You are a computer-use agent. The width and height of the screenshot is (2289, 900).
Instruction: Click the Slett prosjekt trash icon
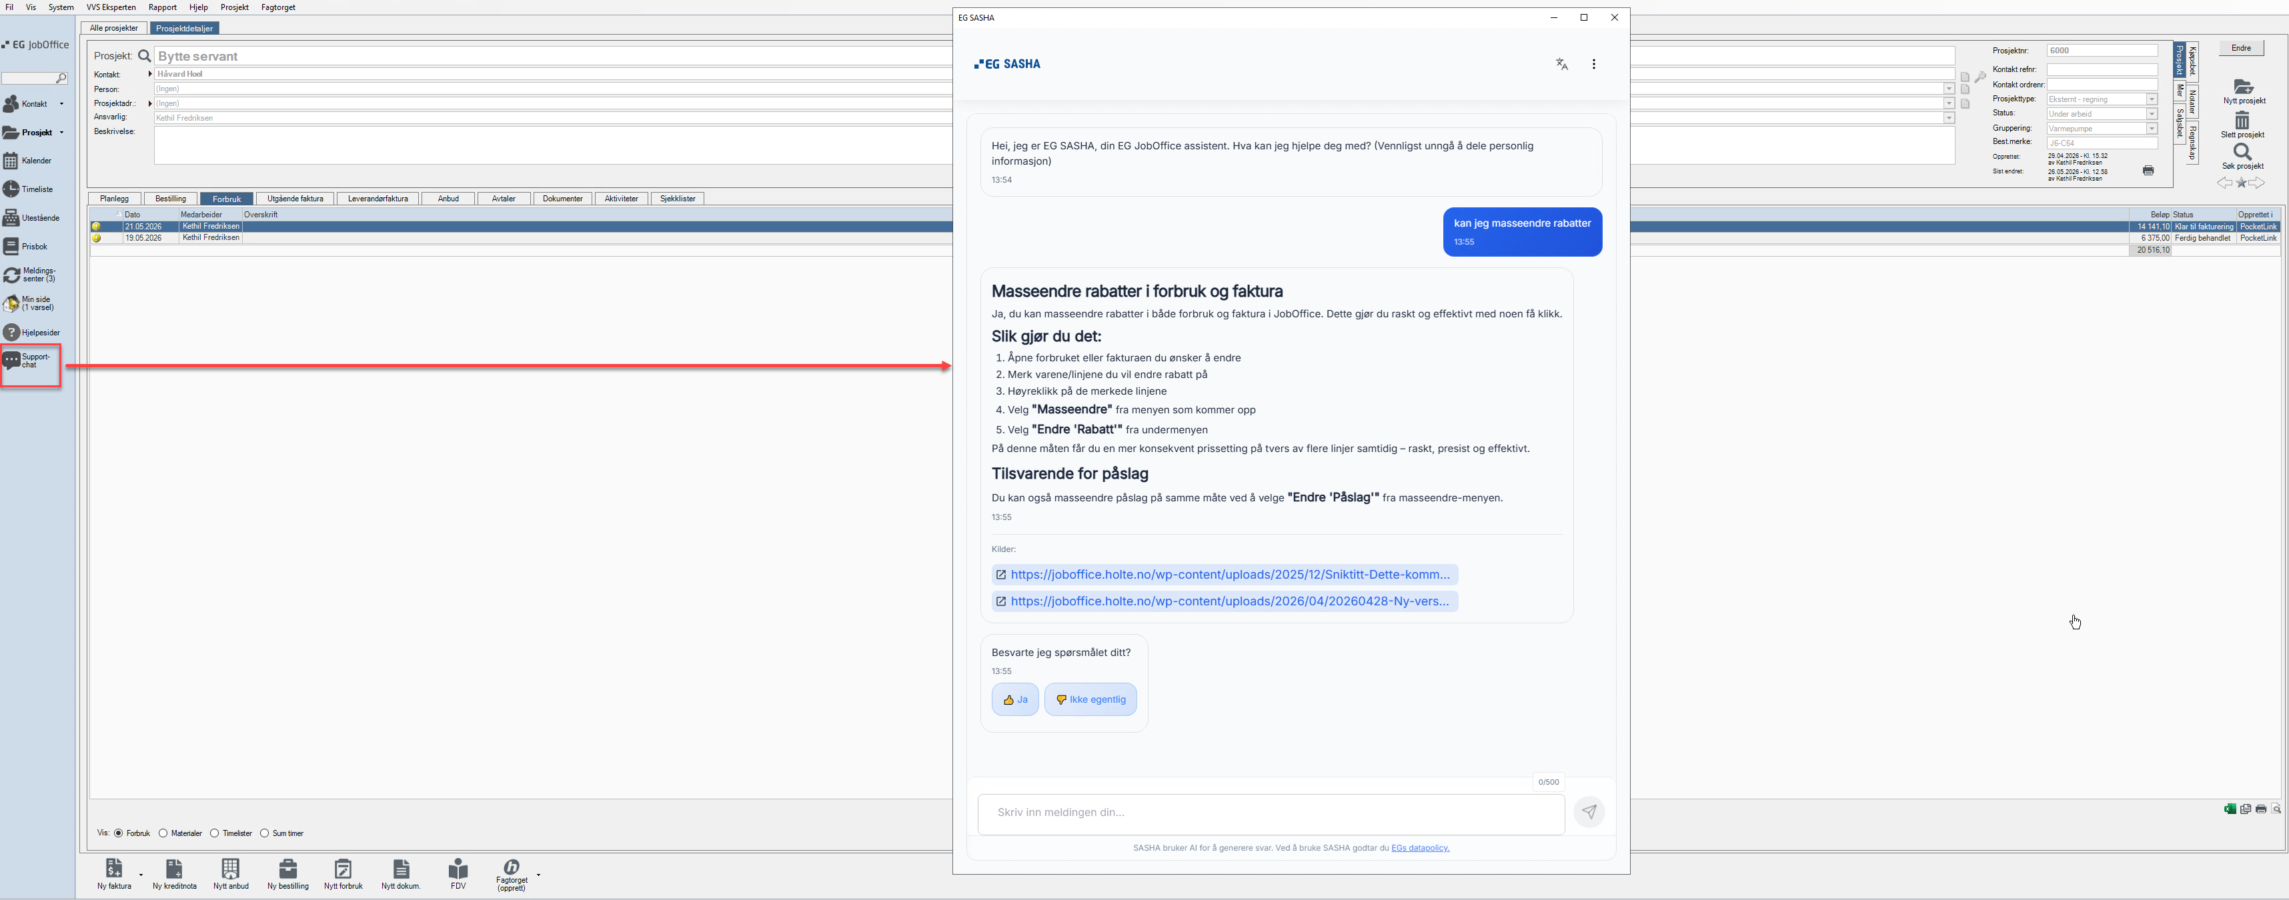point(2242,120)
